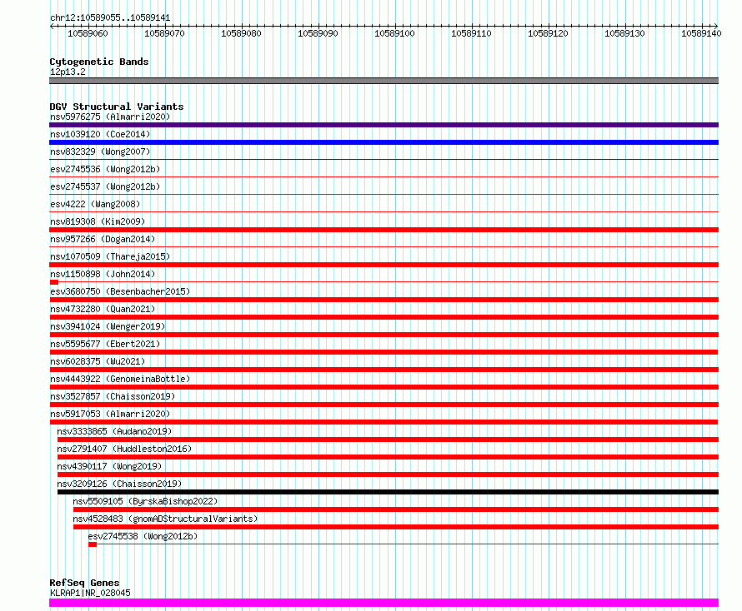Click the chr12:10589055..10589141 coordinate label
The height and width of the screenshot is (611, 742).
pos(110,18)
